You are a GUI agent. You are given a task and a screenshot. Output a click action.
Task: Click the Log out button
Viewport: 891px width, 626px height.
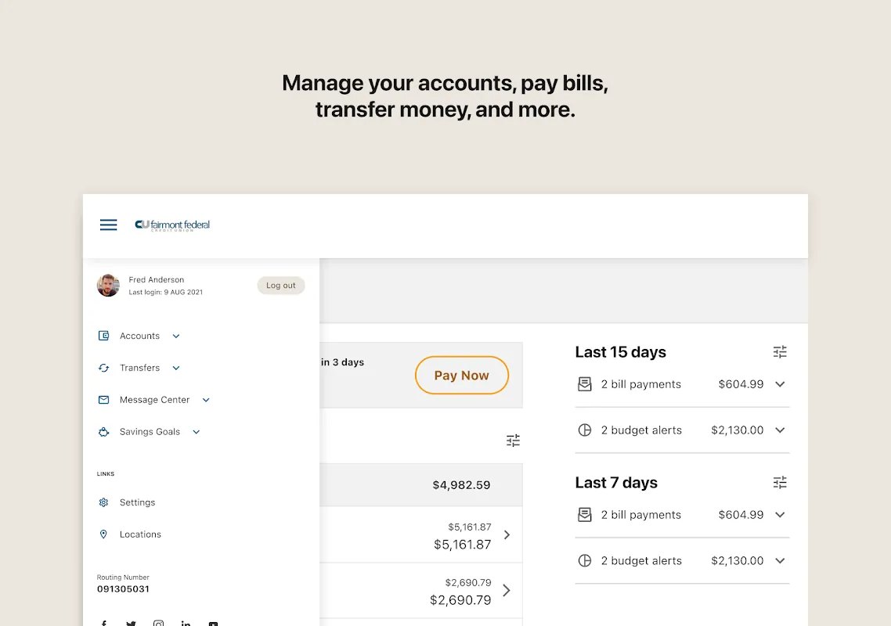pos(281,286)
